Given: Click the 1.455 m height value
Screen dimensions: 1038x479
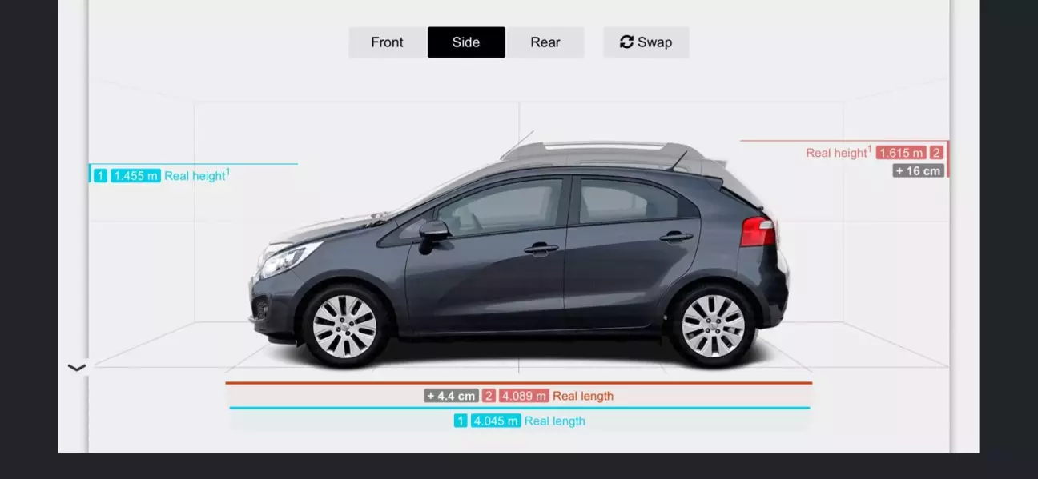Looking at the screenshot, I should pos(135,176).
